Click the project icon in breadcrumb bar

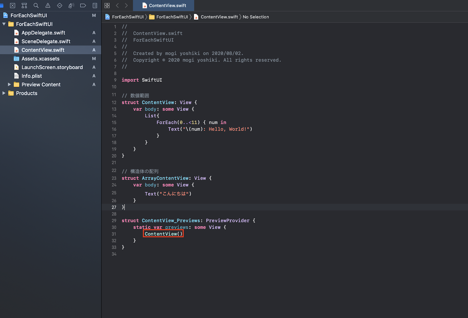coord(107,17)
